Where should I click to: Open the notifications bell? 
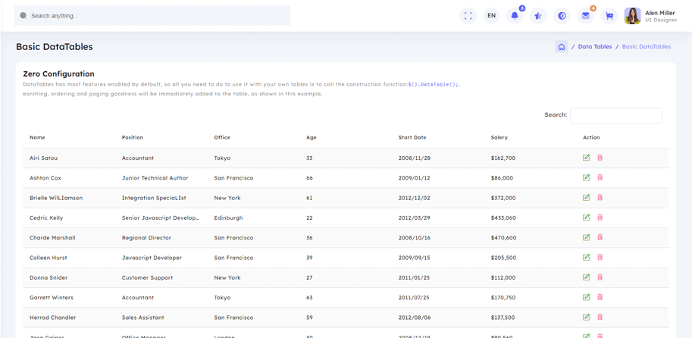pos(515,16)
